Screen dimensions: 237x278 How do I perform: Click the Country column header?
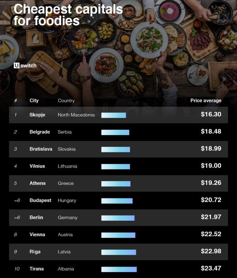tap(66, 101)
